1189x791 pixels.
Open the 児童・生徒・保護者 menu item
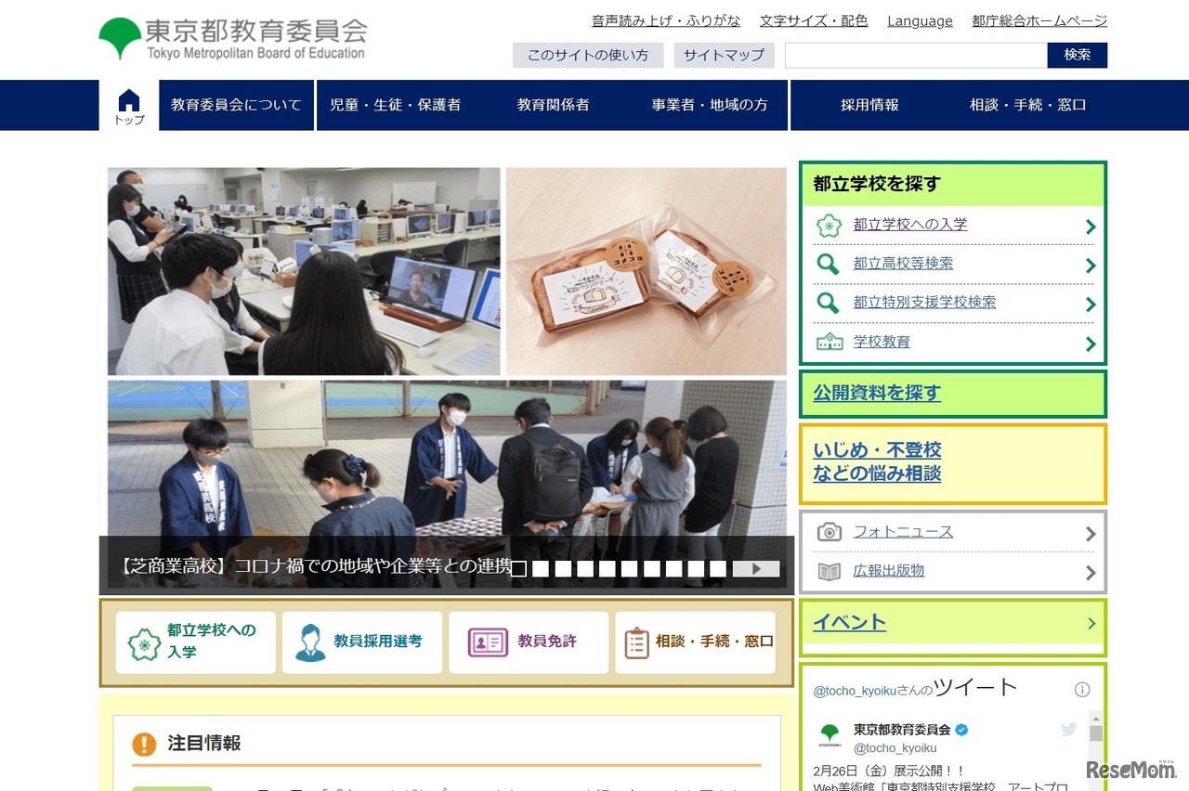pyautogui.click(x=398, y=105)
